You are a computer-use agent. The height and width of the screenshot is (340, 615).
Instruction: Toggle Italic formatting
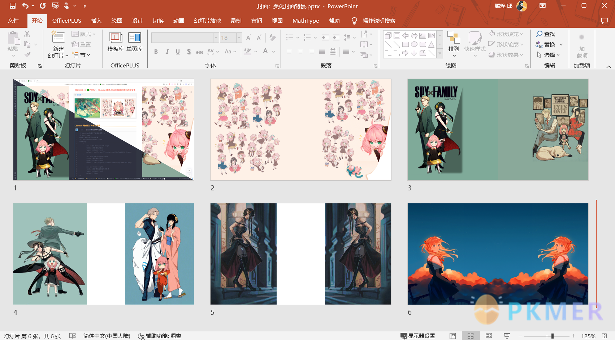point(167,52)
